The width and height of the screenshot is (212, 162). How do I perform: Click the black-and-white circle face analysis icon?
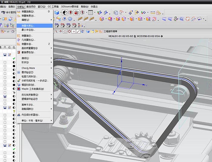point(65,13)
